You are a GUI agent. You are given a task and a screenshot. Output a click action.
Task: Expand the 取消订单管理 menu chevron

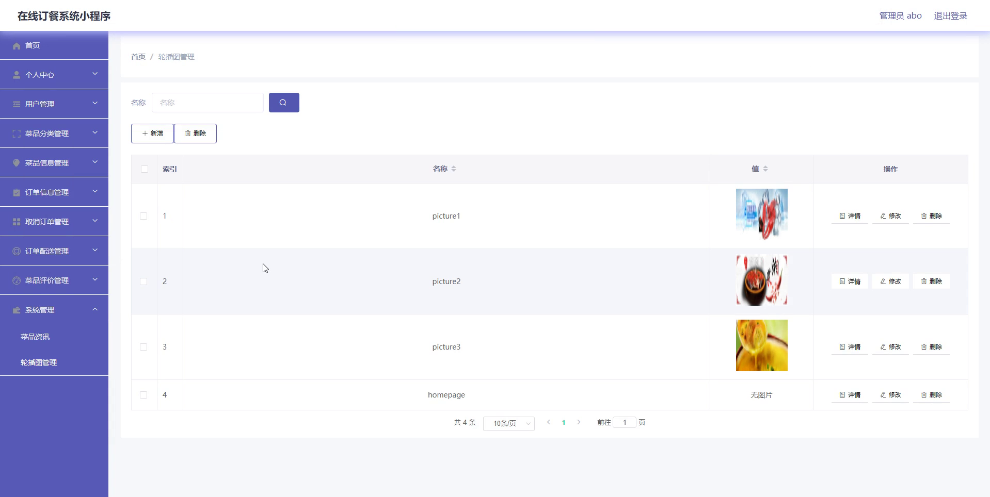[x=95, y=221]
